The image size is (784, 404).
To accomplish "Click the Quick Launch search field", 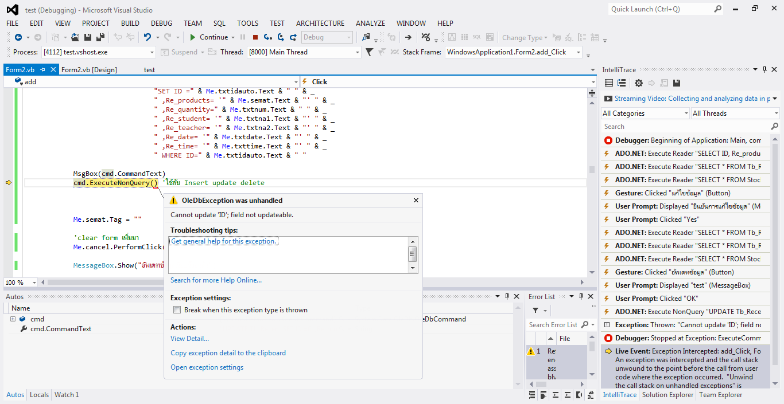I will click(661, 9).
